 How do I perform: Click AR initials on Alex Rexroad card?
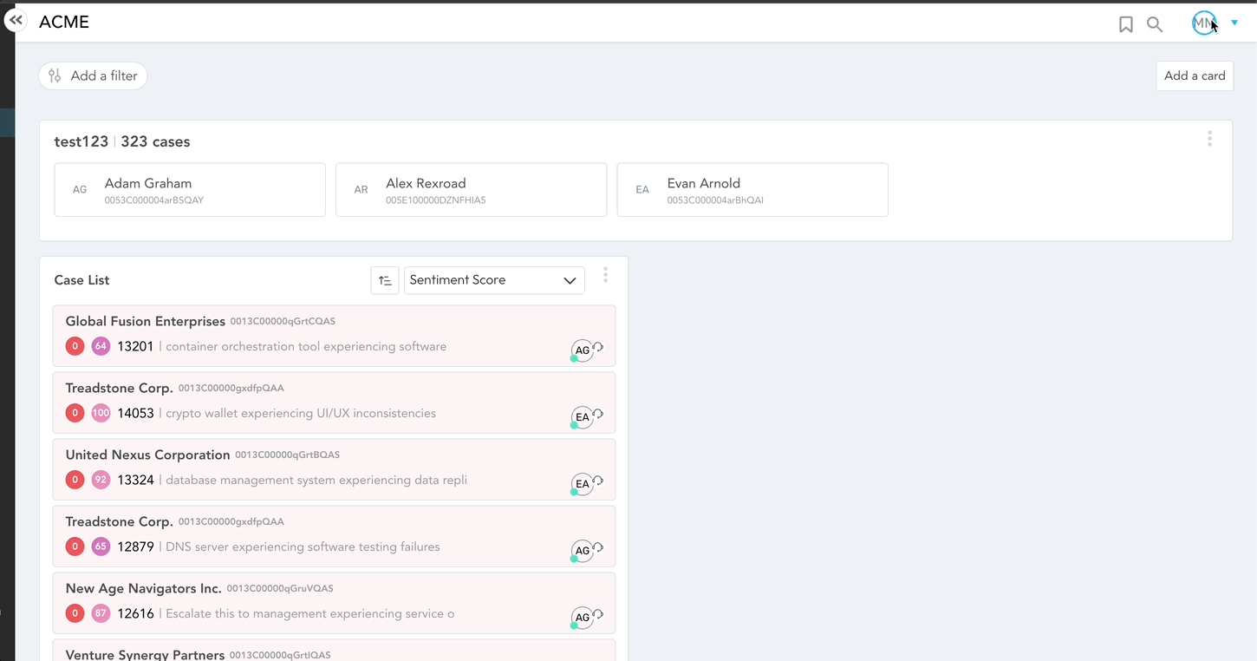click(361, 190)
